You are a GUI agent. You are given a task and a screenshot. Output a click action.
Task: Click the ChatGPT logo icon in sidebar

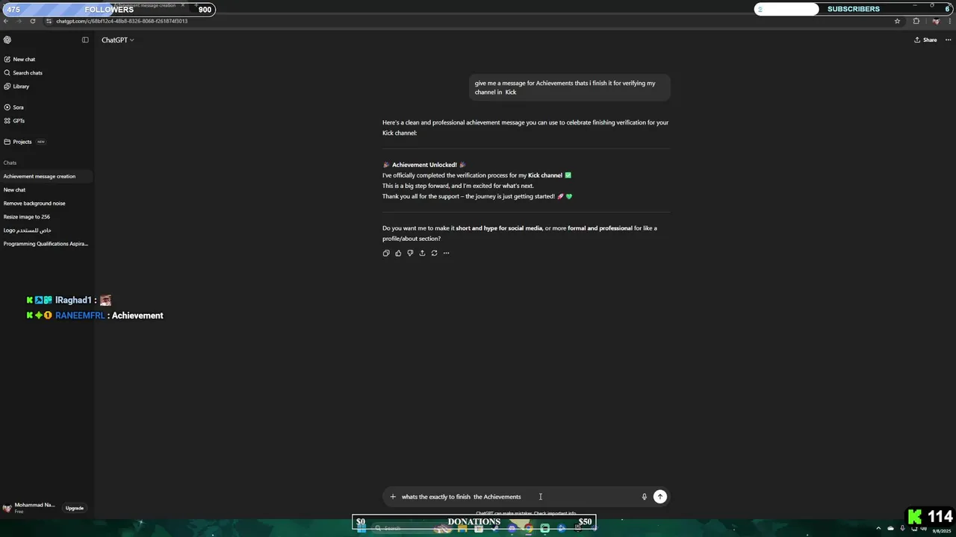(x=7, y=40)
